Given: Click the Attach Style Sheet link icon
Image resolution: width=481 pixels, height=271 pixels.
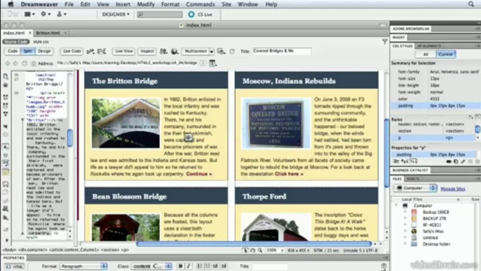Looking at the screenshot, I should click(x=449, y=161).
